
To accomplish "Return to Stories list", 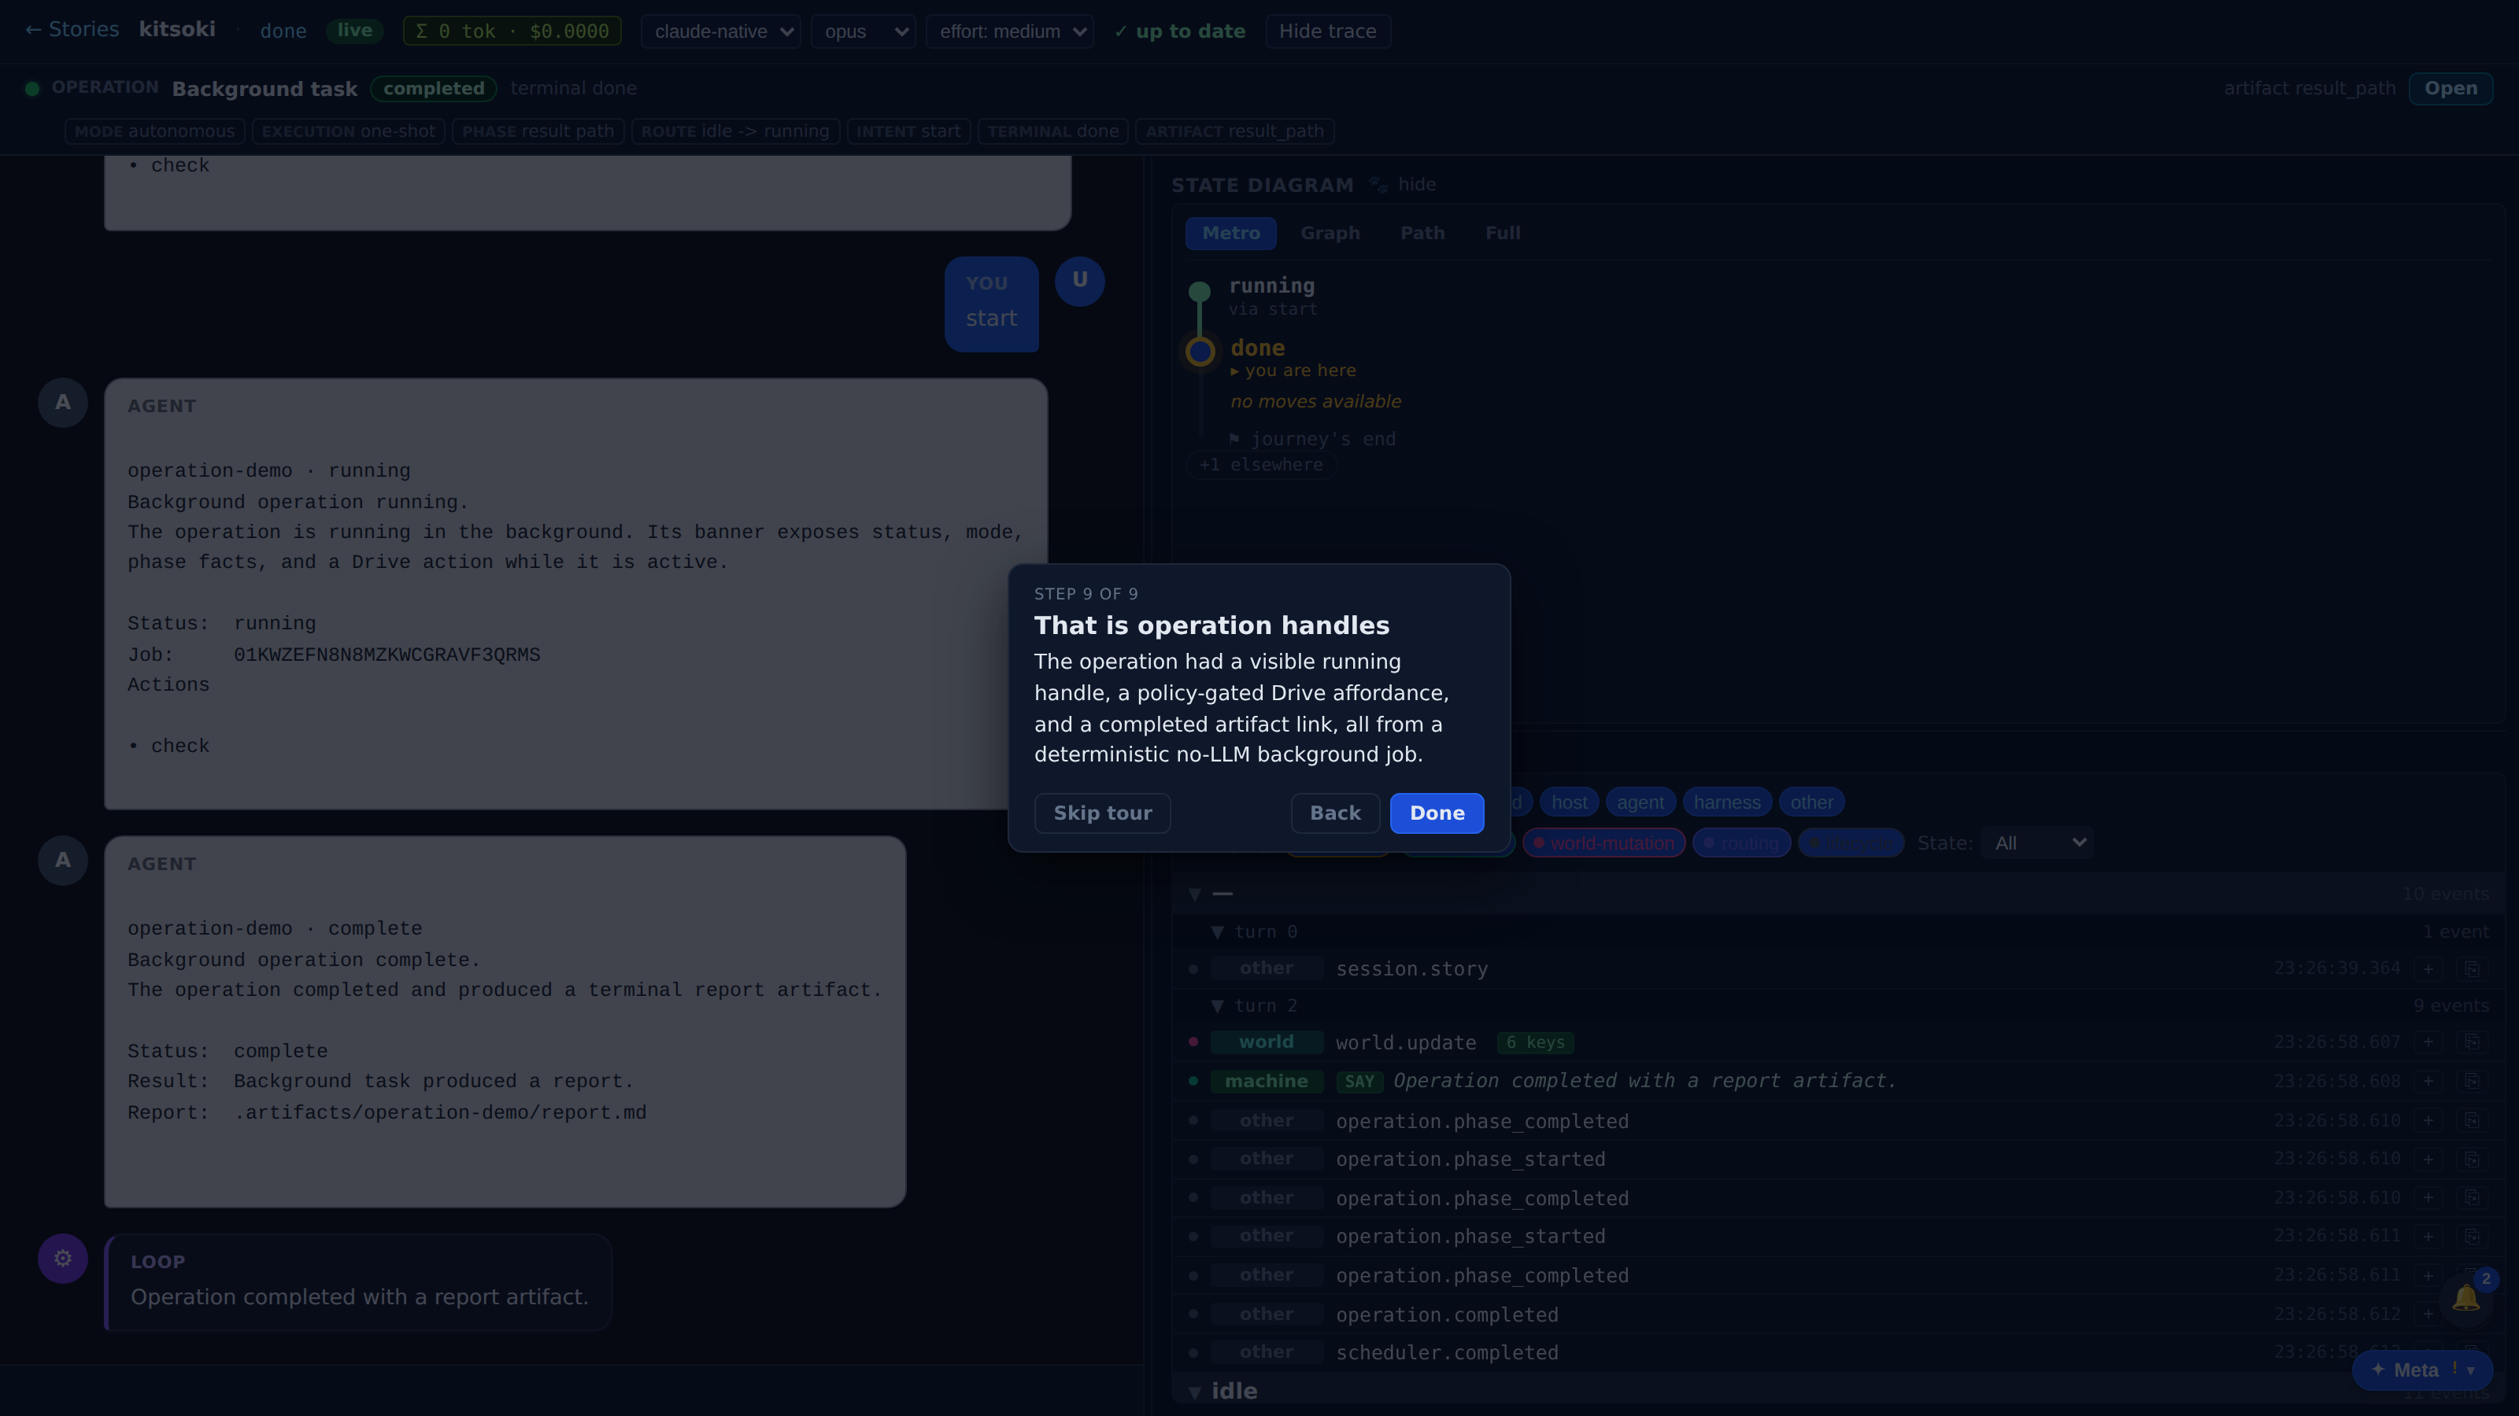I will pyautogui.click(x=72, y=31).
